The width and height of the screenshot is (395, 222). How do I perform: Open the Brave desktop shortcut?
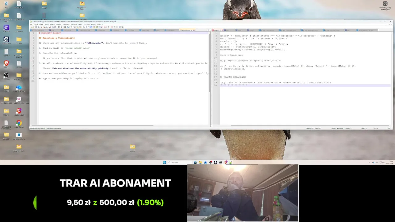(6, 64)
